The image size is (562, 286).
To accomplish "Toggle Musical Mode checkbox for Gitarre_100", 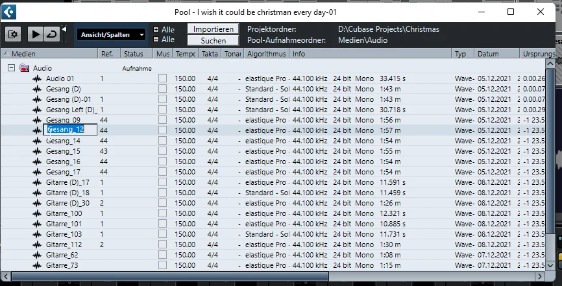I will click(163, 213).
